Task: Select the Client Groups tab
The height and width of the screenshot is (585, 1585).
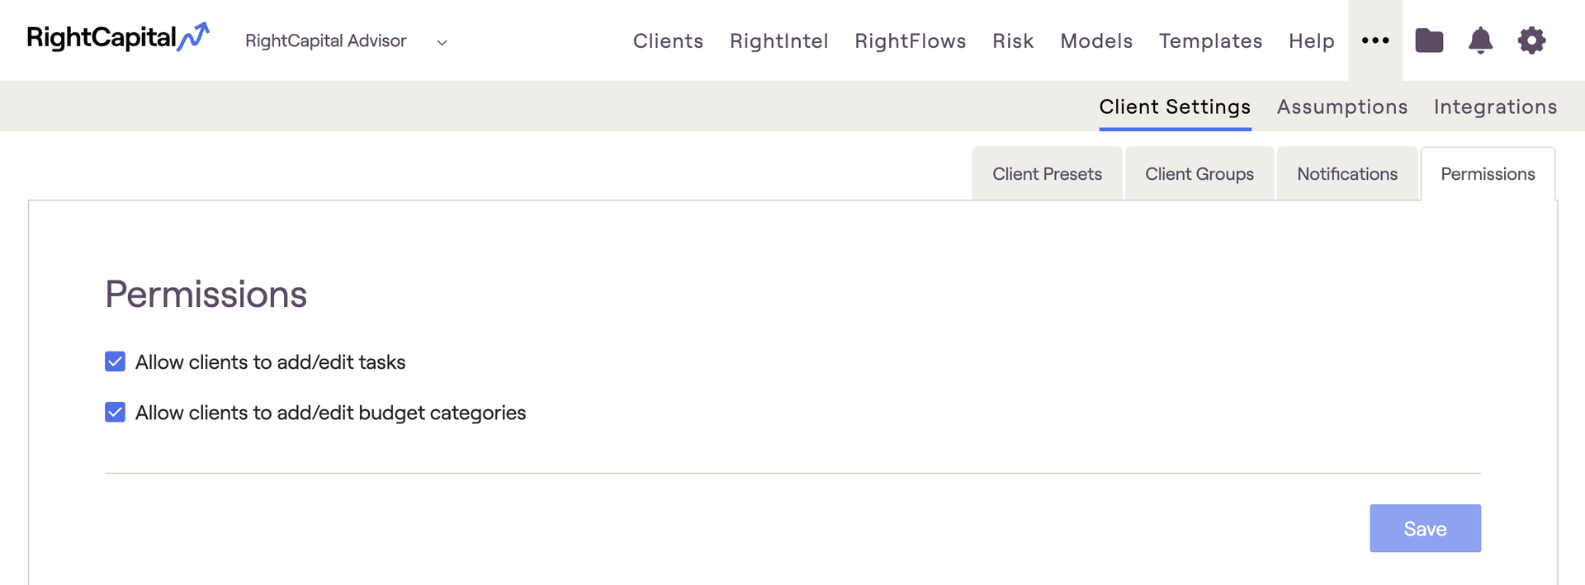Action: pyautogui.click(x=1199, y=173)
